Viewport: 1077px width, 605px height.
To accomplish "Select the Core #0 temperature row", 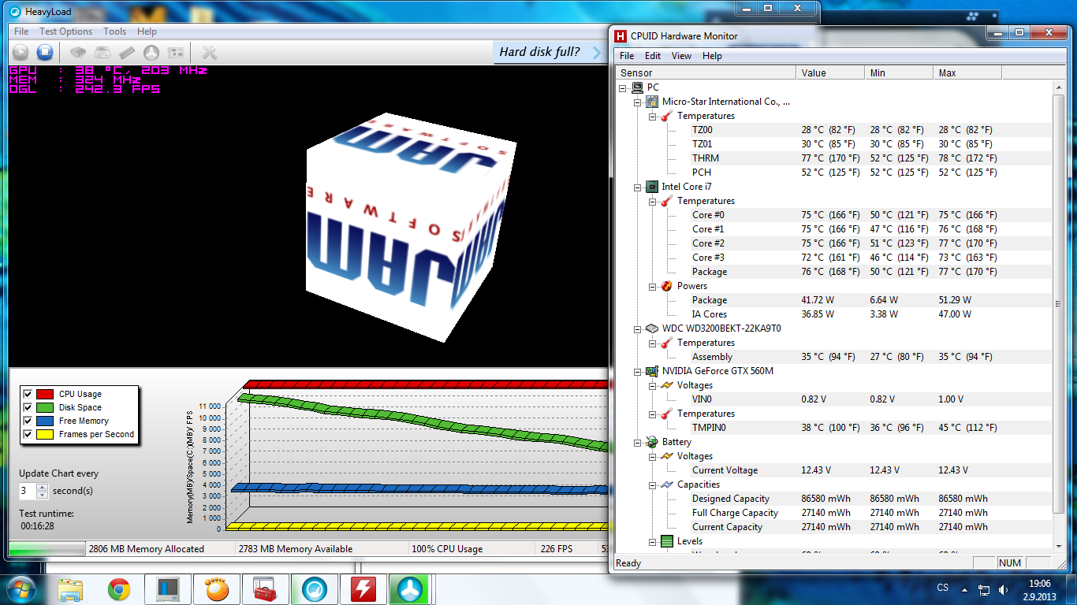I will 834,215.
